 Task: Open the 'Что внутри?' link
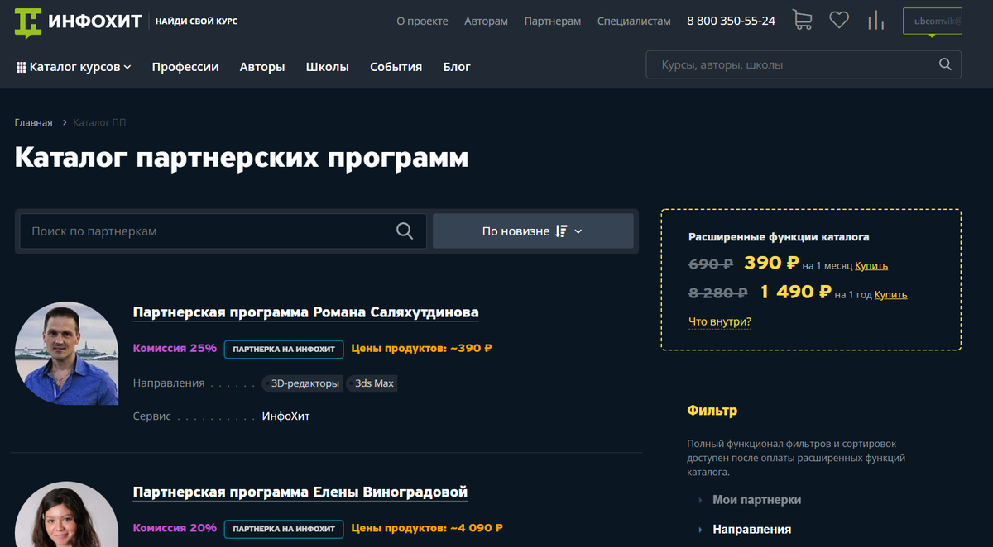tap(720, 321)
